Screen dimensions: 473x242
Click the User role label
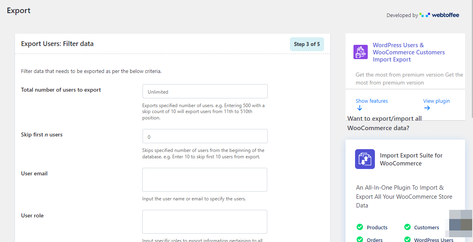32,215
